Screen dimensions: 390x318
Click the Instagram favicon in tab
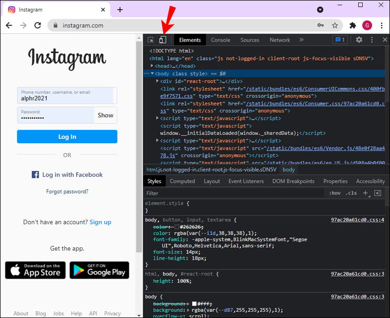pos(11,10)
